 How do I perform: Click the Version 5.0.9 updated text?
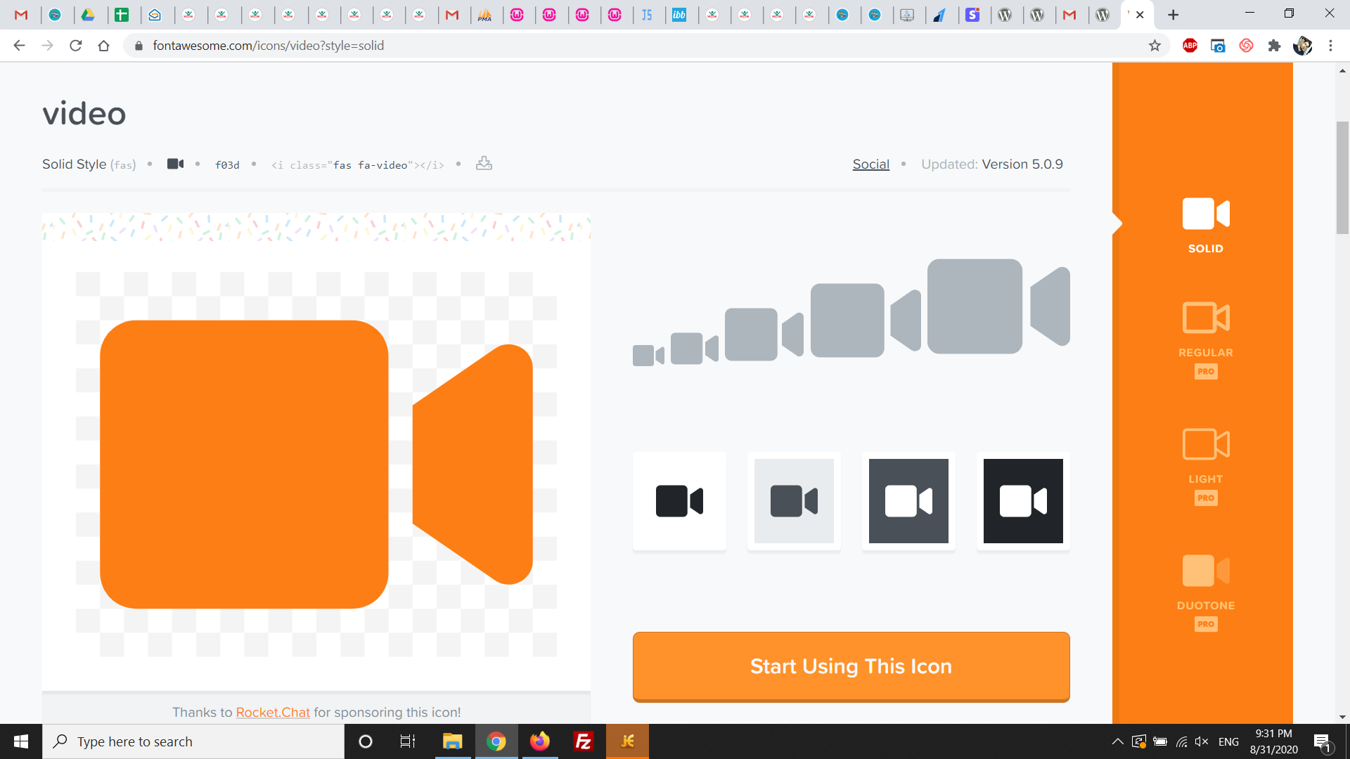1022,164
